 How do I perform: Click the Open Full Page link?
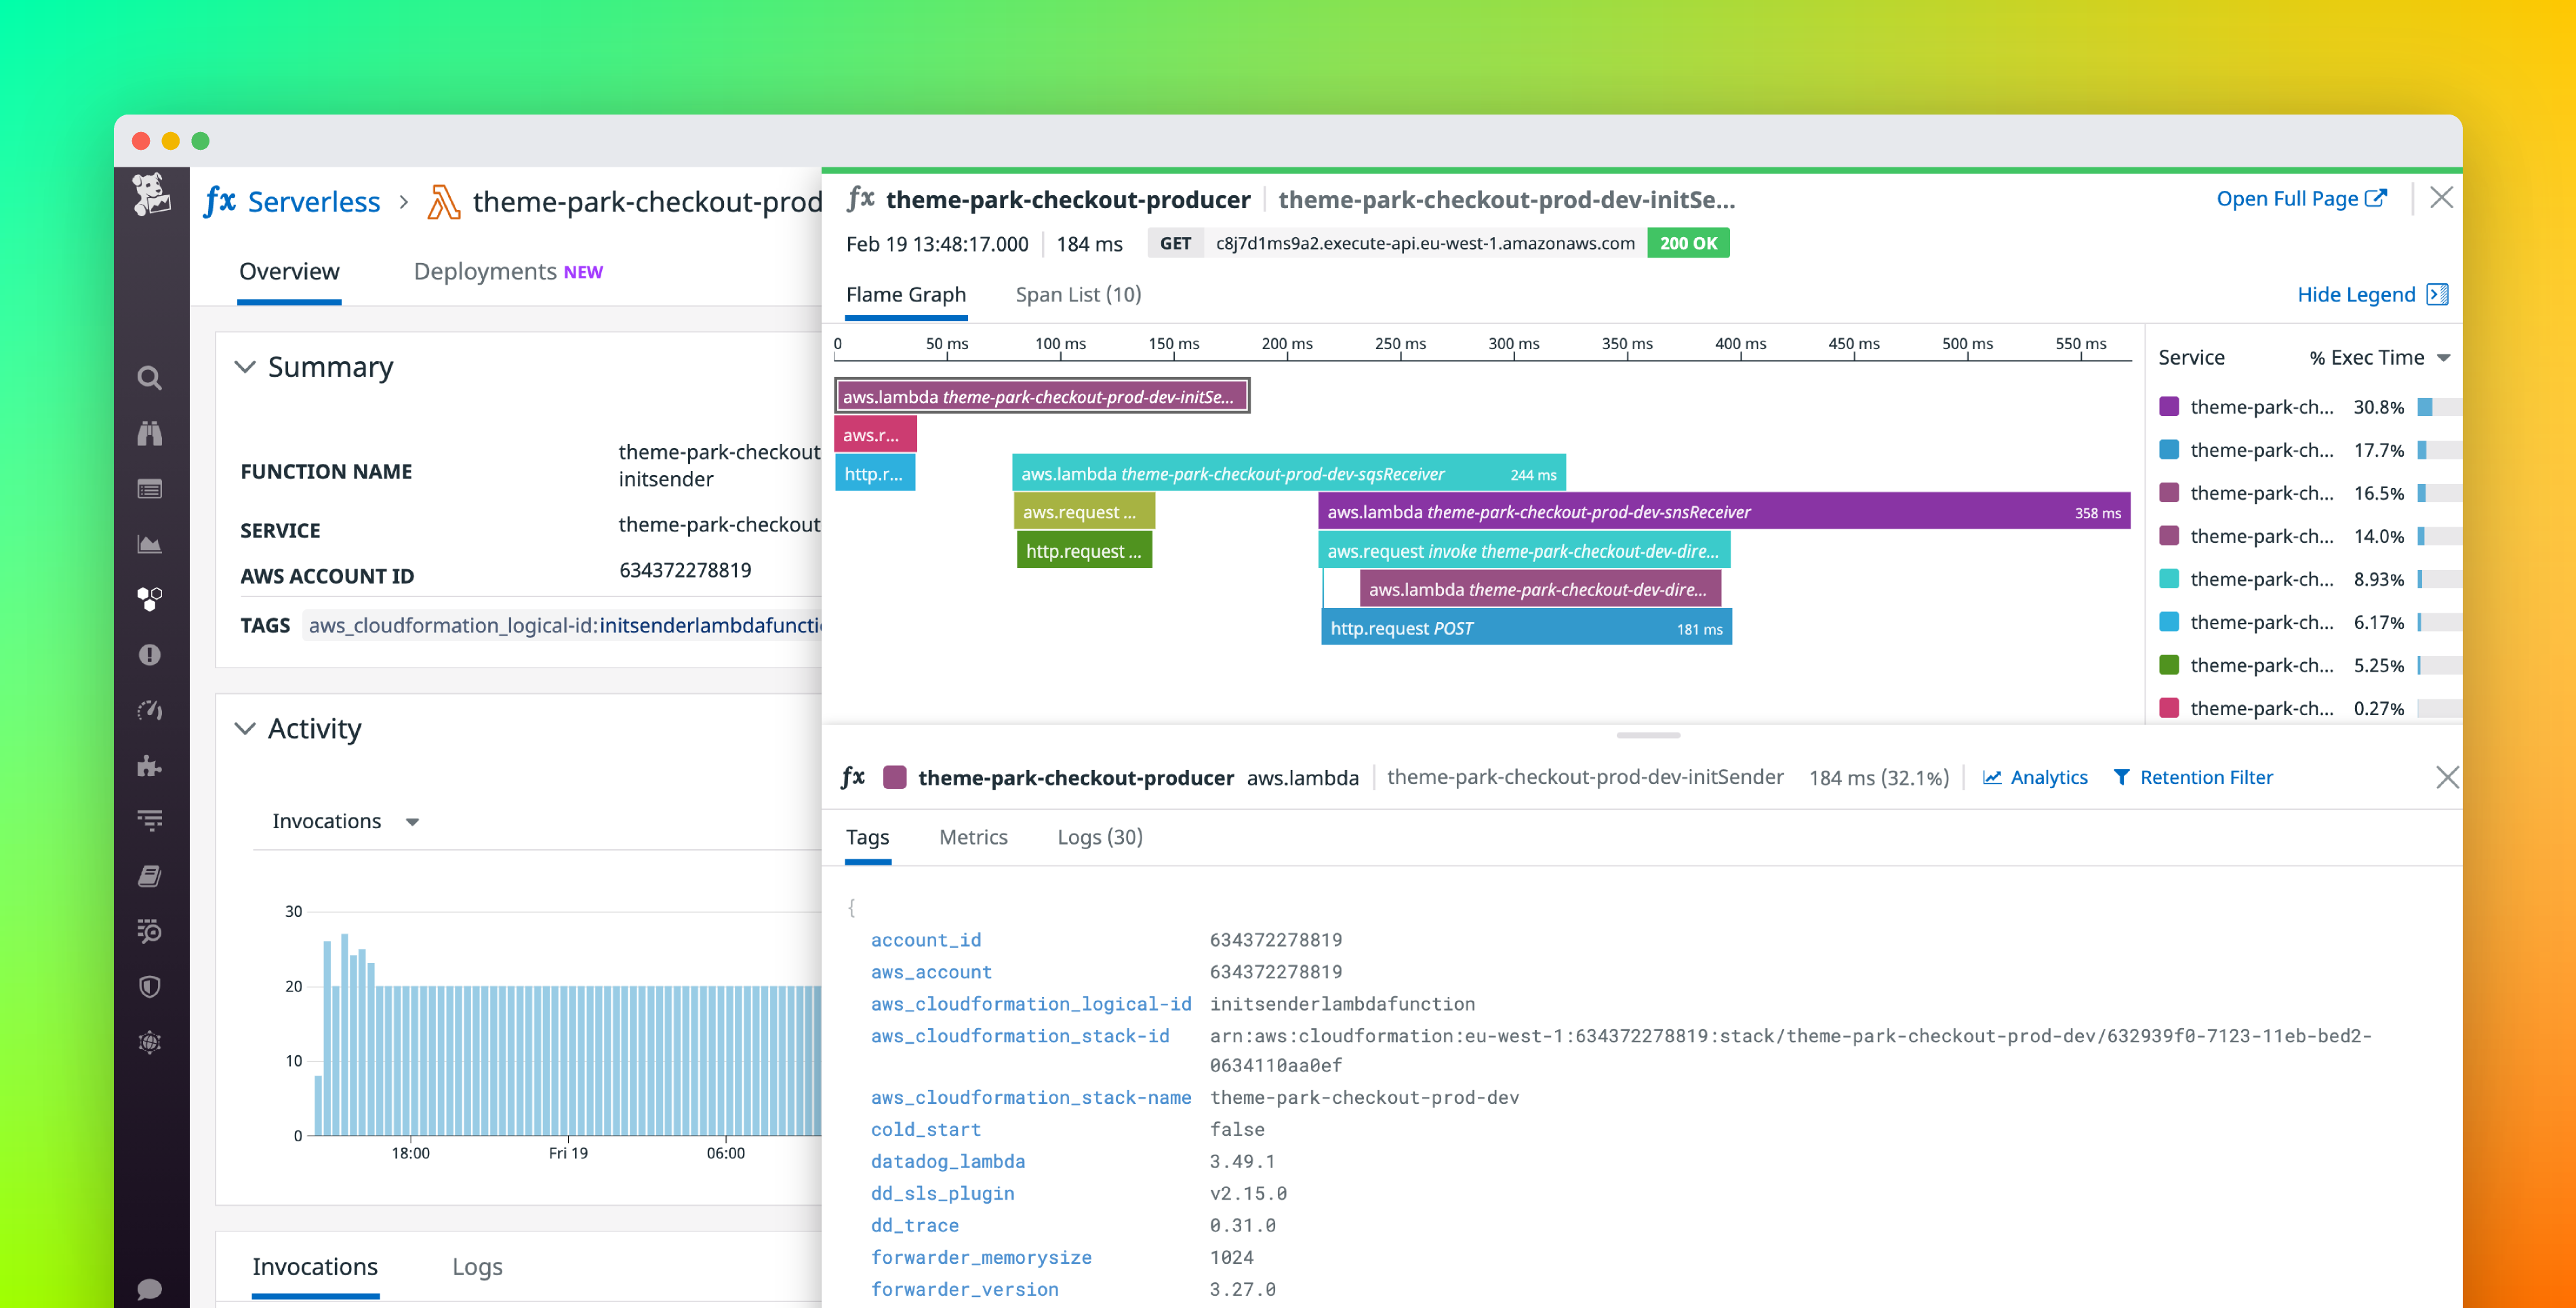(2287, 198)
